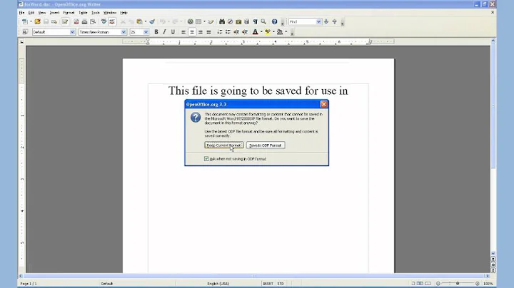Click Bullets On/Off icon
This screenshot has height=288, width=514.
point(228,32)
